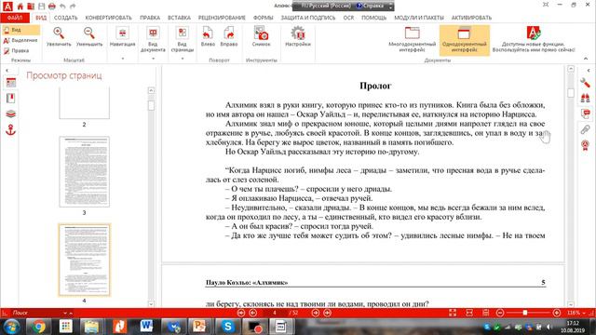Screen dimensions: 596x335
Task: Click the document vertical scrollbar thumb
Action: pyautogui.click(x=571, y=93)
